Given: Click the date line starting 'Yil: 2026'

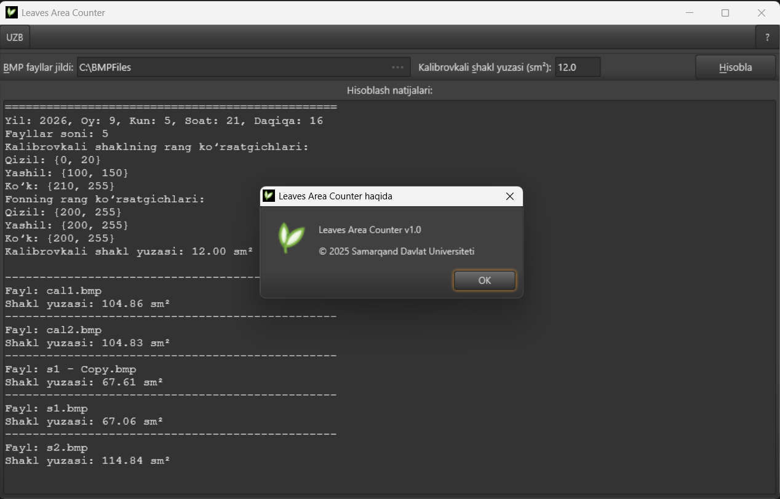Looking at the screenshot, I should pyautogui.click(x=164, y=121).
